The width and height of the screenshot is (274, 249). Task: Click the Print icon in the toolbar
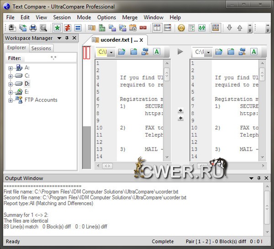click(x=33, y=28)
